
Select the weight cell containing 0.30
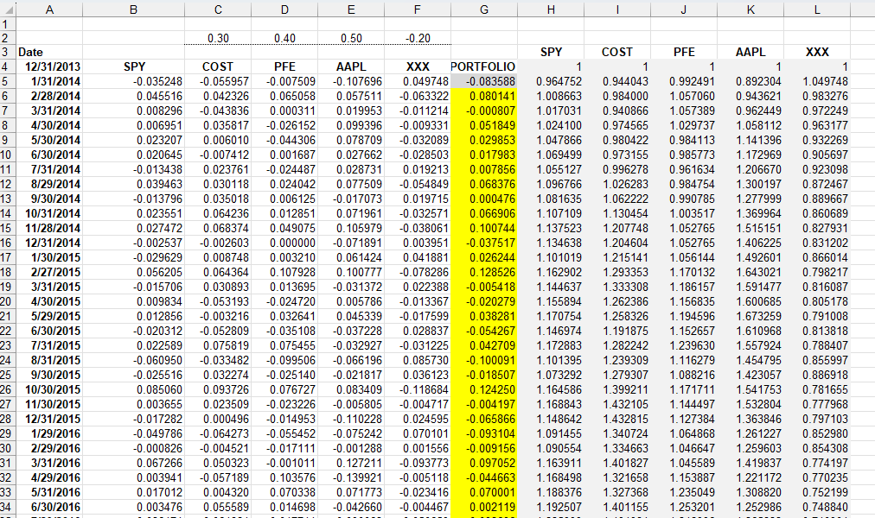point(218,37)
